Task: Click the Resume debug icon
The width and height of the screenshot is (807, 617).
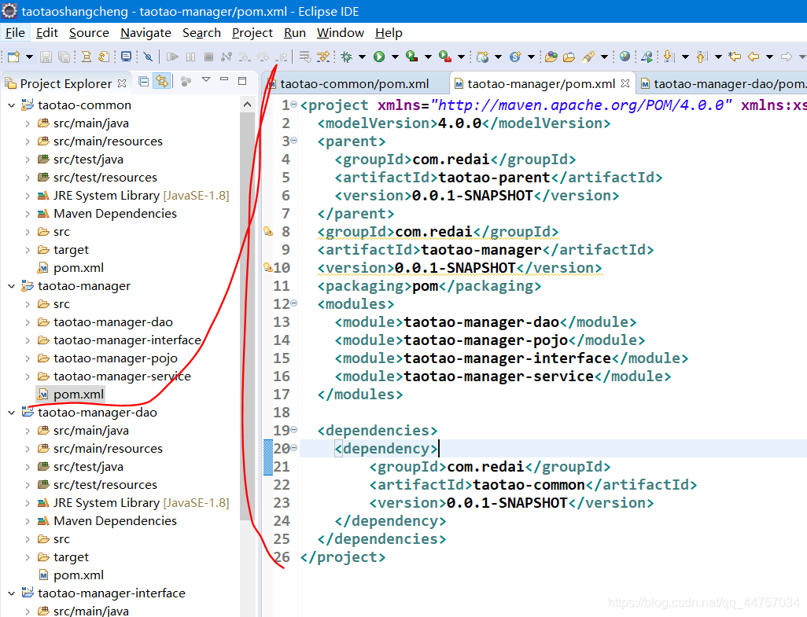Action: point(172,57)
